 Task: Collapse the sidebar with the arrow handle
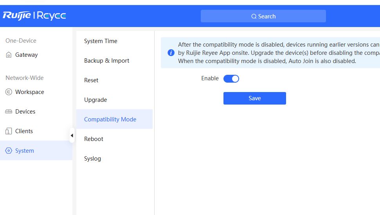tap(72, 136)
